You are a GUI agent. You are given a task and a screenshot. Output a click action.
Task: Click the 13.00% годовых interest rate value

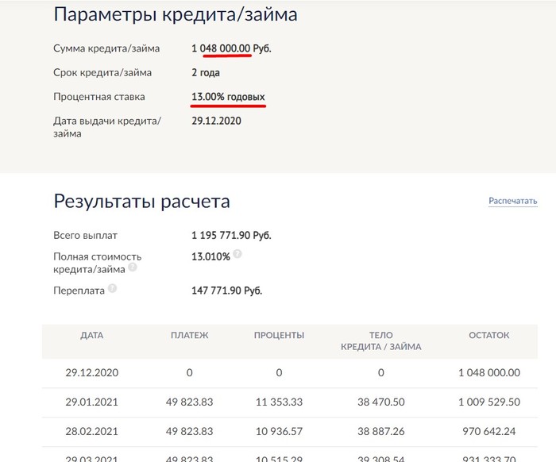click(x=228, y=97)
